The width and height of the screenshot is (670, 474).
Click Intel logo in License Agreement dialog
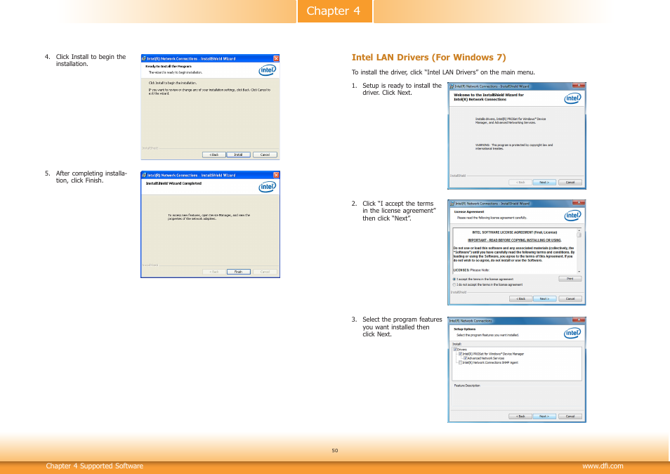coord(572,216)
